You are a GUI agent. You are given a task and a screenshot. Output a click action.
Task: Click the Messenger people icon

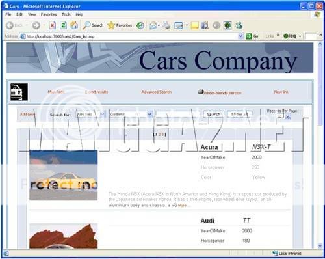[x=239, y=25]
